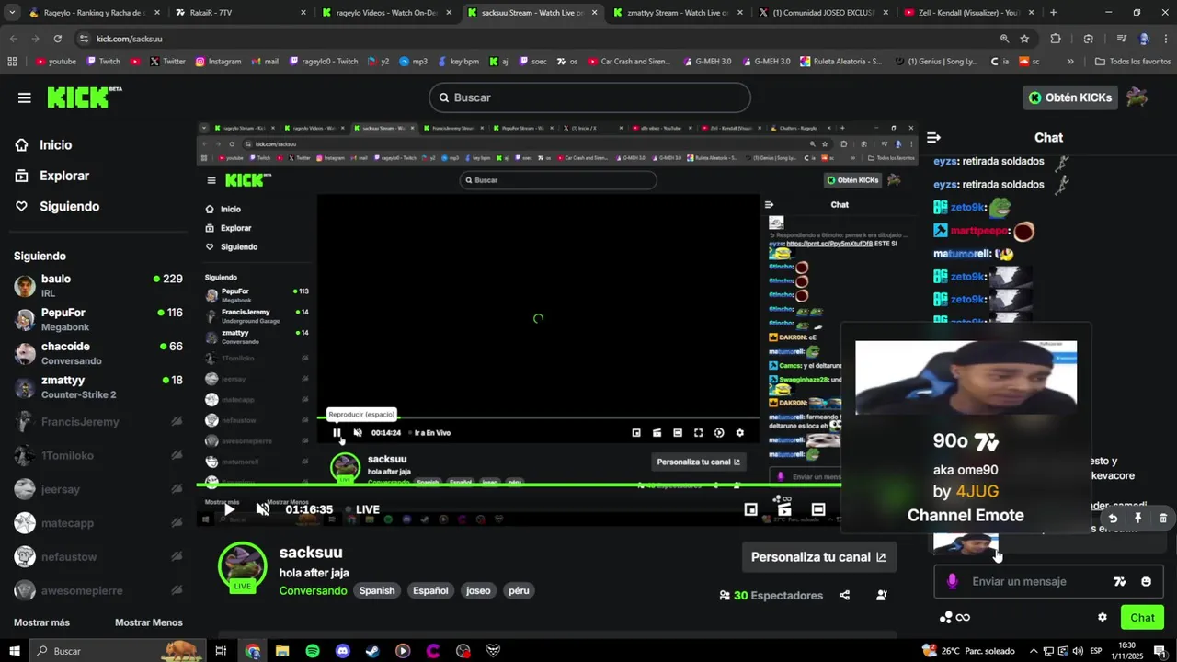The height and width of the screenshot is (662, 1177).
Task: Click the green stream progress bar
Action: (520, 485)
